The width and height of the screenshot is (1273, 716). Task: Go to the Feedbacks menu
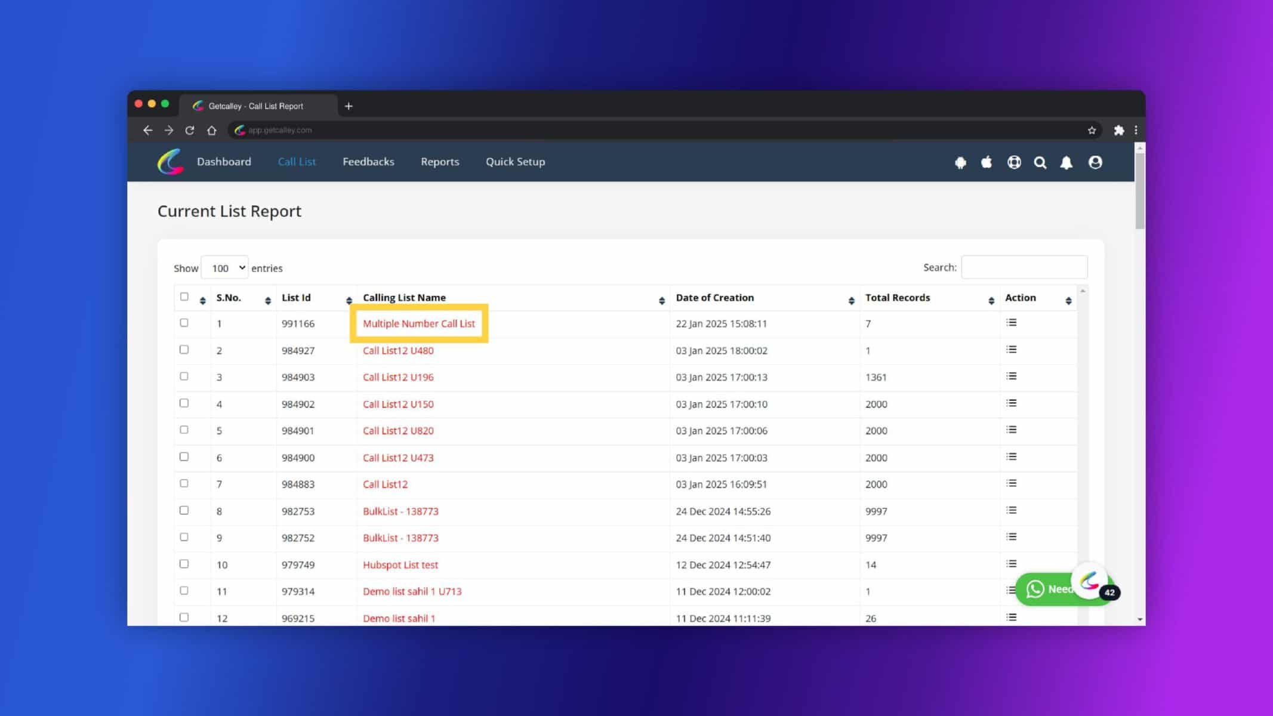point(368,162)
